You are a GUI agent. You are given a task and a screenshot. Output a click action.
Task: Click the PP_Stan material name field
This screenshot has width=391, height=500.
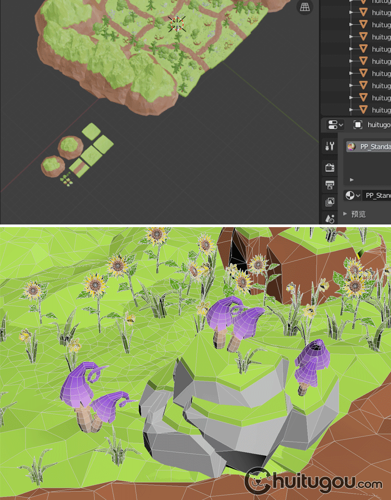click(x=377, y=195)
